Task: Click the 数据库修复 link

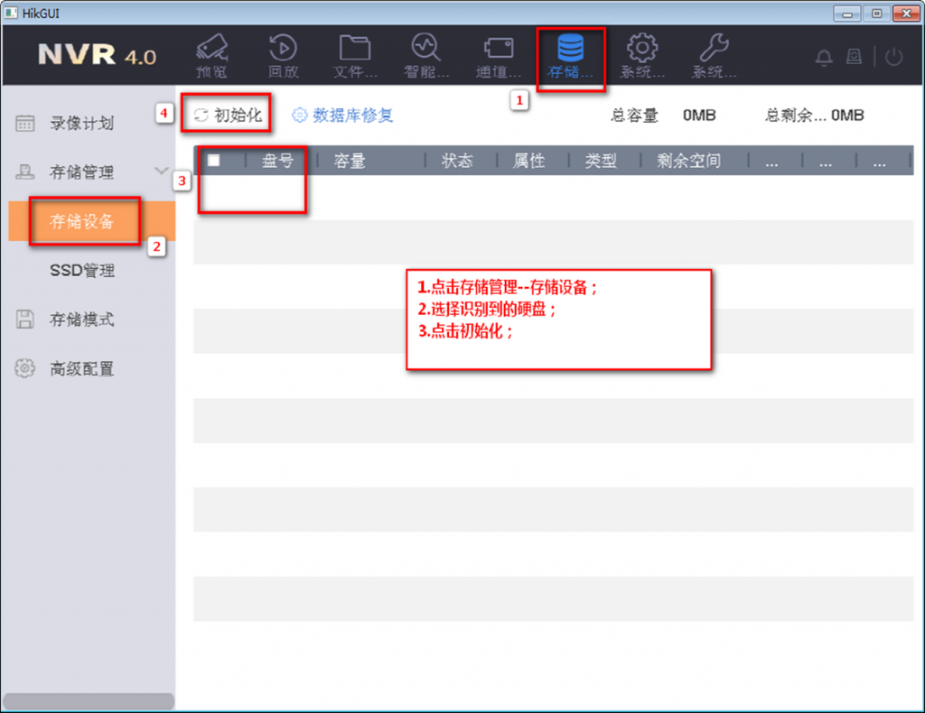Action: click(343, 116)
